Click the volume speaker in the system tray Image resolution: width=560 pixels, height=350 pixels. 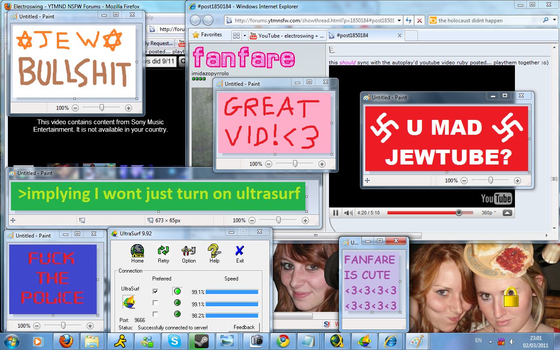point(512,341)
